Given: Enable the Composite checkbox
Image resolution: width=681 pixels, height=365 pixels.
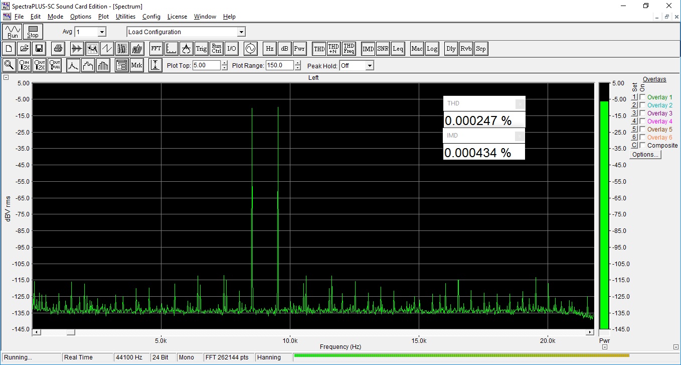Looking at the screenshot, I should click(x=642, y=146).
